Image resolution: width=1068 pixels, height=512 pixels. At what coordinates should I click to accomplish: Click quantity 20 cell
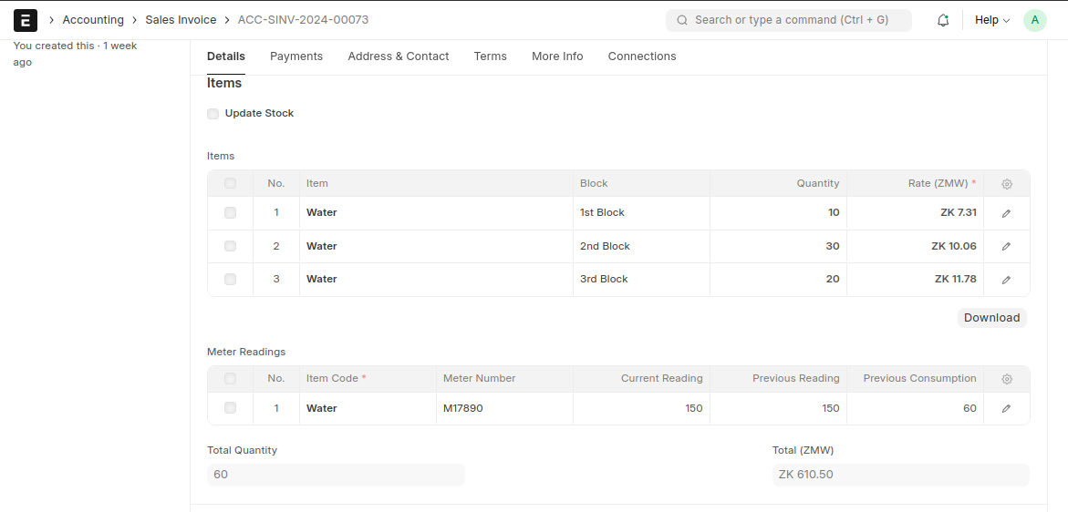pos(779,280)
